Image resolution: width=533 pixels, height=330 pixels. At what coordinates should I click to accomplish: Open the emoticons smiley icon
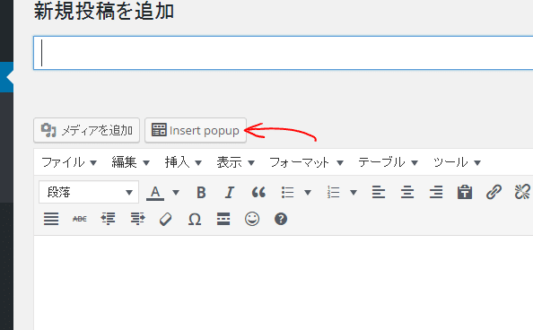coord(252,219)
